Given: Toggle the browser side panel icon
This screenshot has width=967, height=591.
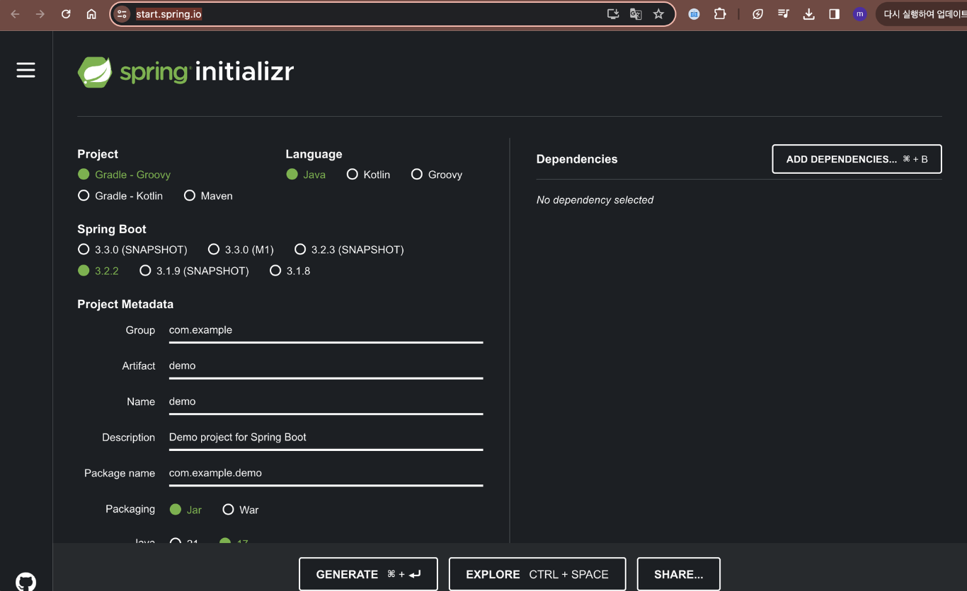Looking at the screenshot, I should click(834, 14).
